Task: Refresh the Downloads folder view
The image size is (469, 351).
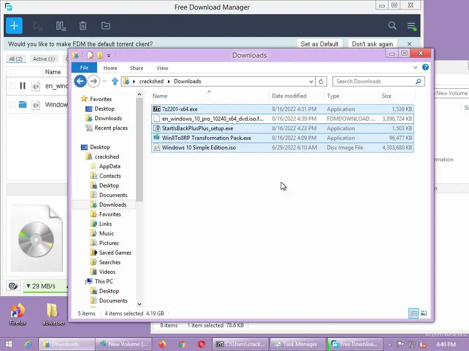Action: coord(321,81)
